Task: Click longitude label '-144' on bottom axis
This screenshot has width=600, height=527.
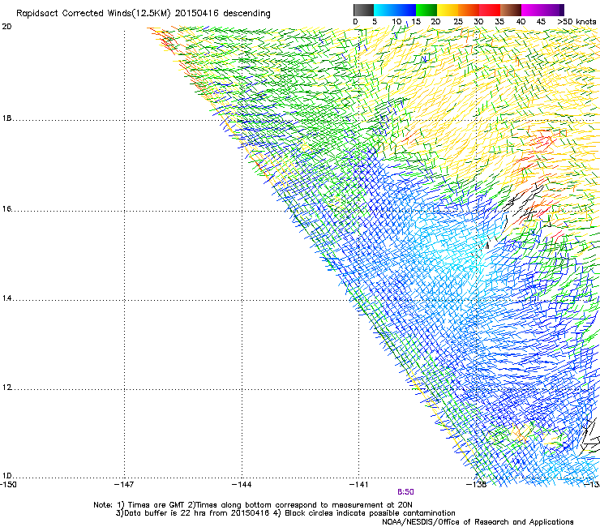Action: point(242,485)
